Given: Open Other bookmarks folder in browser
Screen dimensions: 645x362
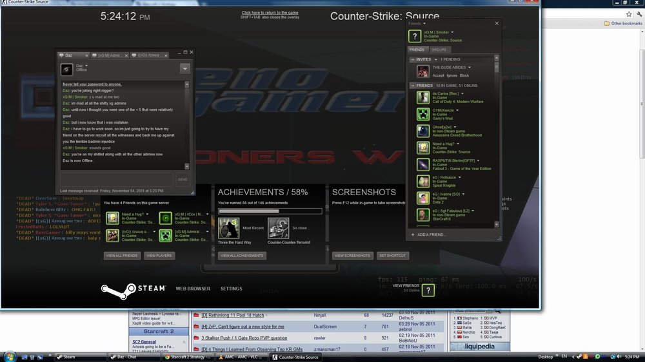Looking at the screenshot, I should tap(623, 23).
